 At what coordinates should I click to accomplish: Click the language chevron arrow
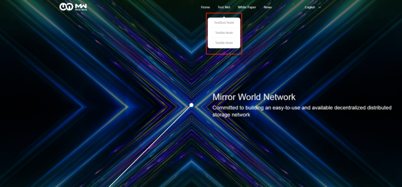[319, 7]
